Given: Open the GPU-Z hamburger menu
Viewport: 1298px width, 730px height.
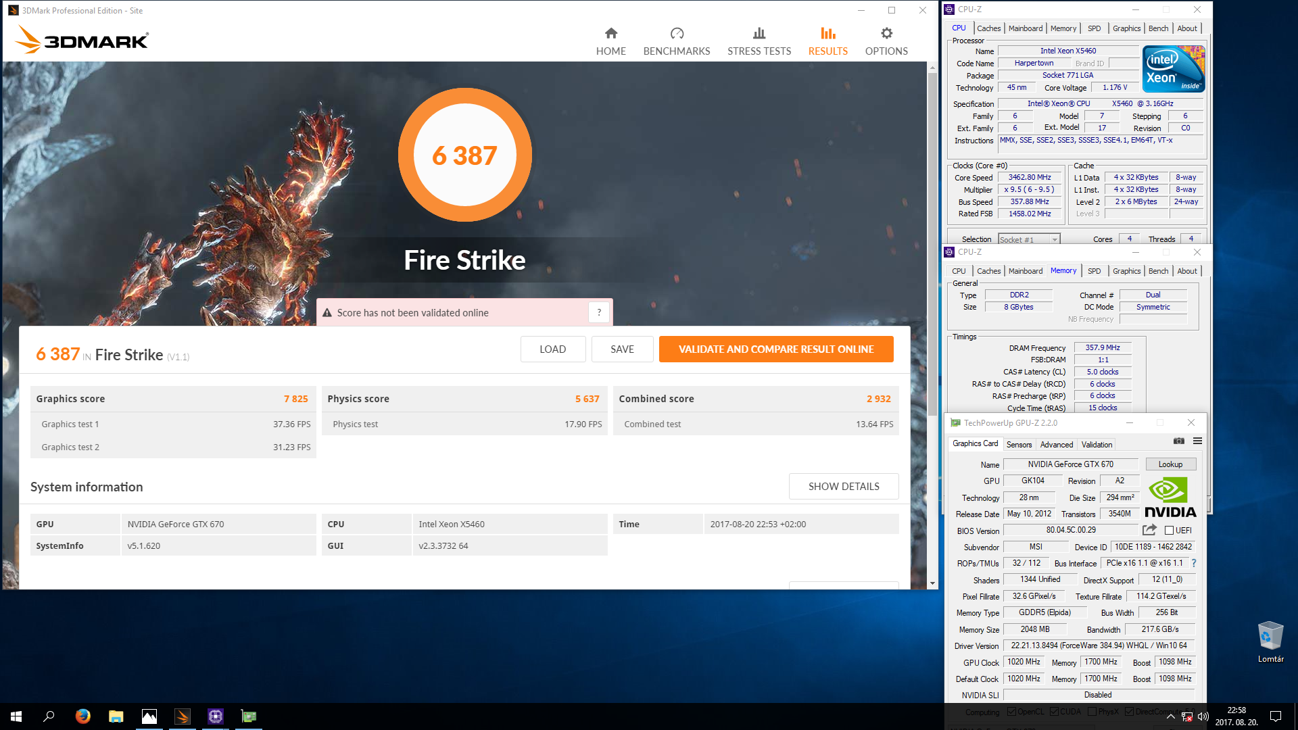Looking at the screenshot, I should [x=1197, y=441].
